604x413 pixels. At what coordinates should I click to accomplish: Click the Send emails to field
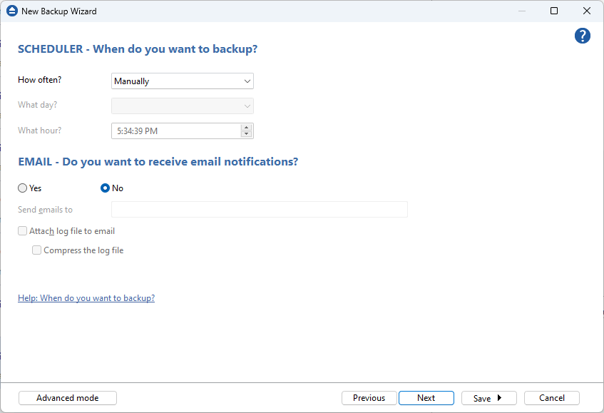point(259,209)
